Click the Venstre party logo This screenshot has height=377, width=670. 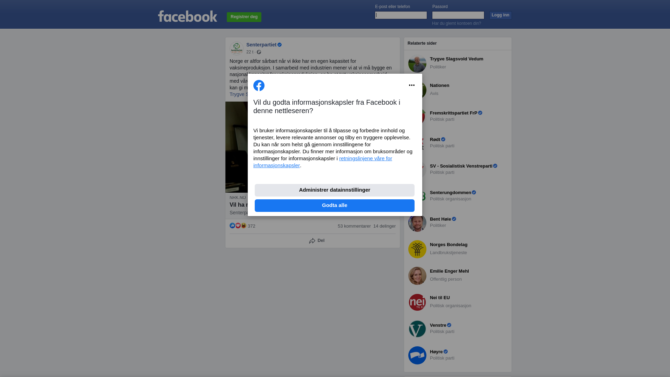coord(417,329)
